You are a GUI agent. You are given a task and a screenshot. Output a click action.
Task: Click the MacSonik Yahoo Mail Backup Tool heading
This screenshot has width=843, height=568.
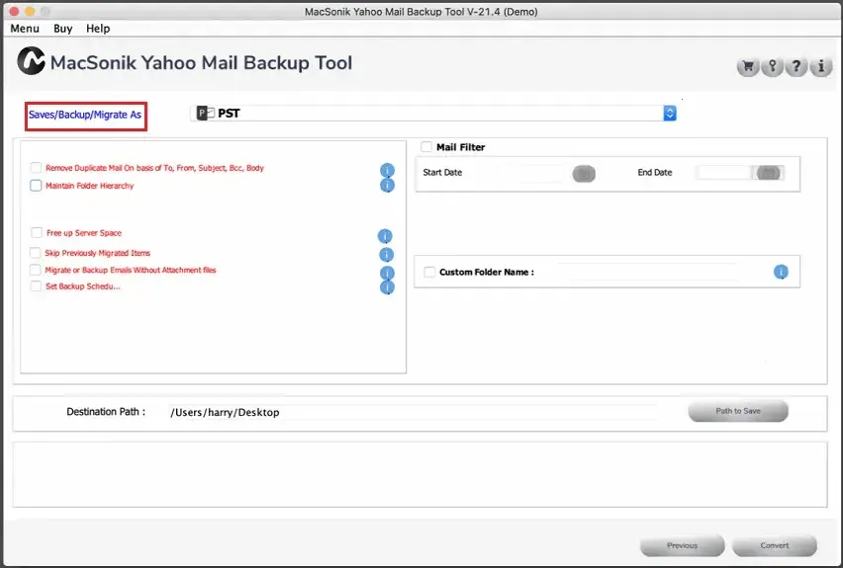(x=201, y=63)
